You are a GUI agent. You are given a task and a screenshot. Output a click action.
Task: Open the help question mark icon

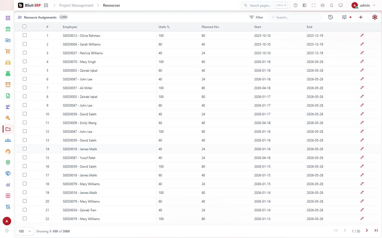296,5
